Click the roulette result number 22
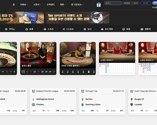Viewport: 157px width, 125px height. point(35,72)
